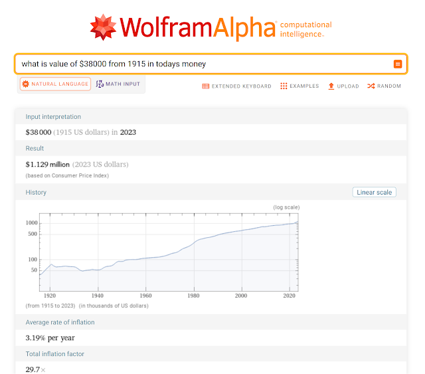The height and width of the screenshot is (374, 425).
Task: Open the Extended Keyboard
Action: click(236, 86)
